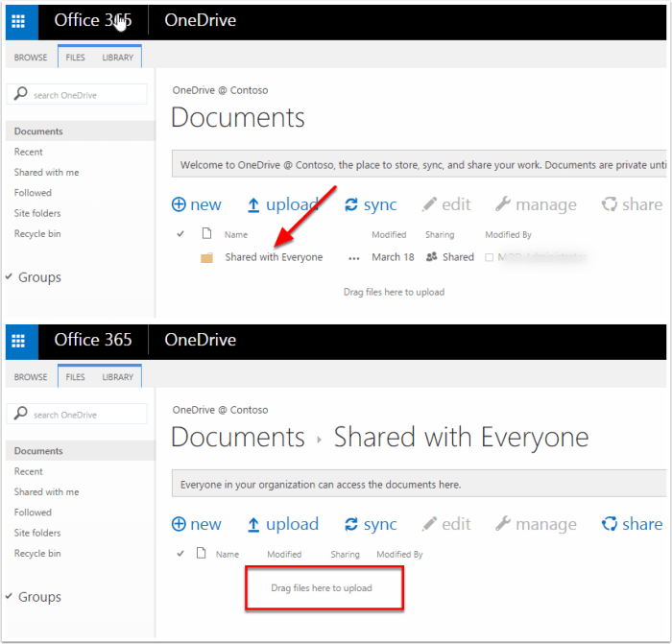Click Shared people icon in Sharing column
The height and width of the screenshot is (644, 672).
pos(432,256)
